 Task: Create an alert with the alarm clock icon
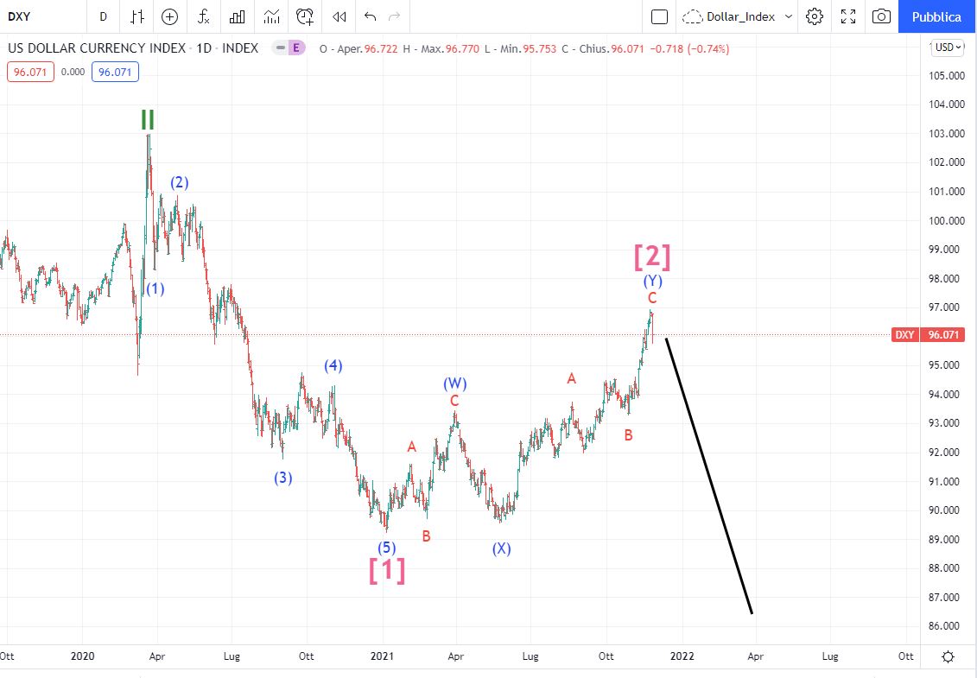tap(305, 16)
